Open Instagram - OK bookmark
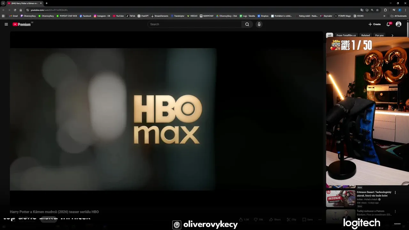The image size is (409, 230). (x=102, y=16)
